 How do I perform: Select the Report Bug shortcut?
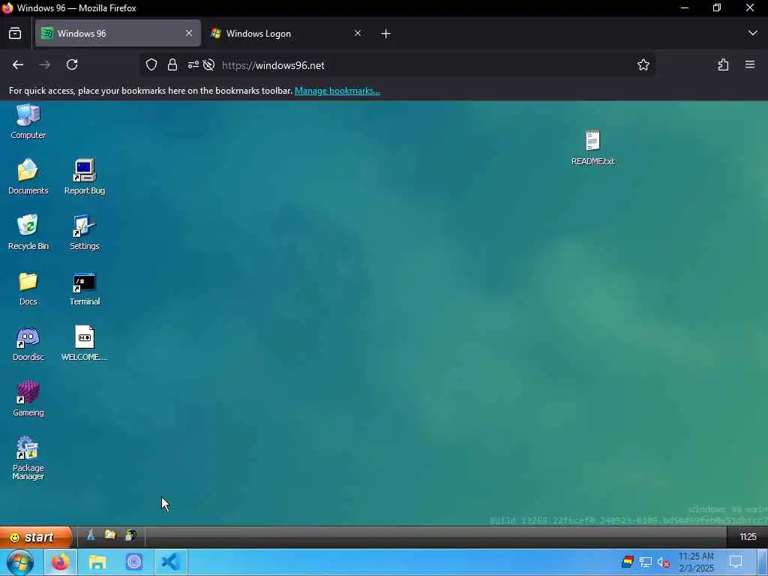[84, 177]
